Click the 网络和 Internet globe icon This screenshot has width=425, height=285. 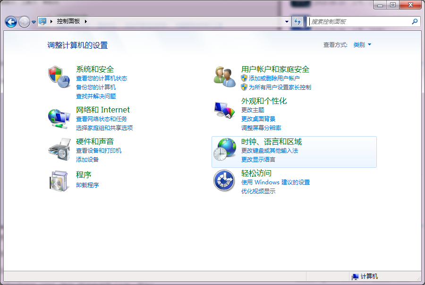click(59, 118)
